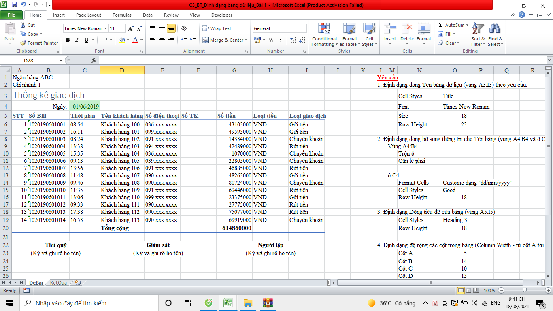Switch to the Formulas tab
The width and height of the screenshot is (553, 311).
122,15
